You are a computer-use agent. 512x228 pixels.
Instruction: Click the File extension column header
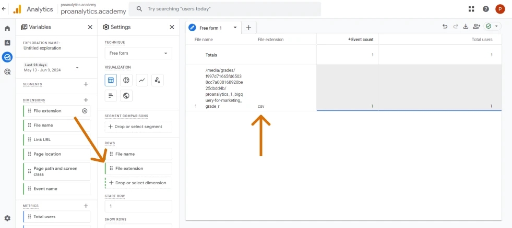(270, 40)
